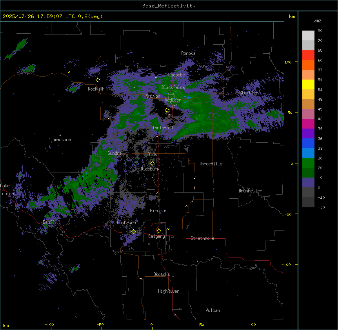Click the Blackfalds label on the map
The image size is (338, 330).
pos(173,87)
